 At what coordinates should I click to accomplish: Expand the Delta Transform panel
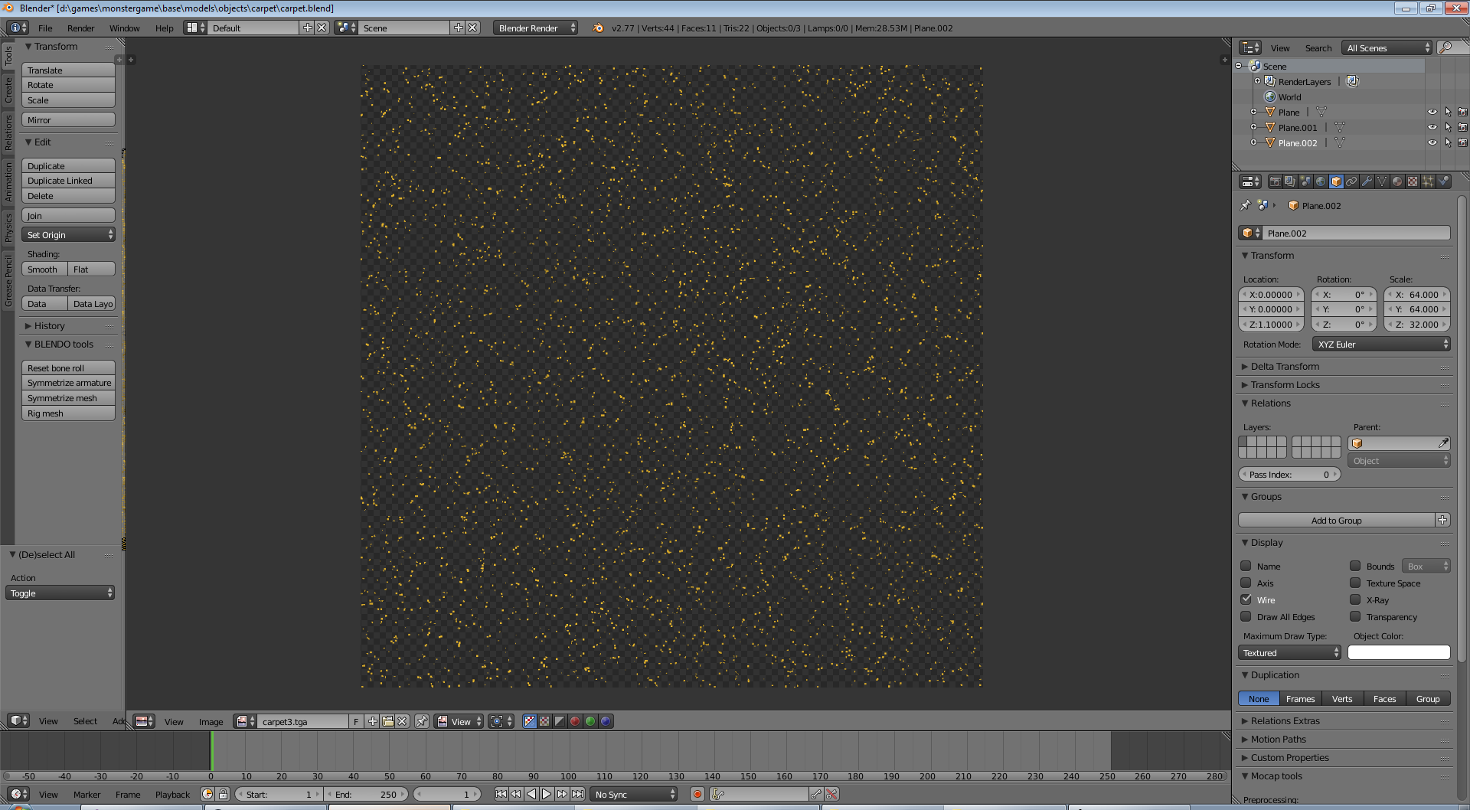[1285, 367]
